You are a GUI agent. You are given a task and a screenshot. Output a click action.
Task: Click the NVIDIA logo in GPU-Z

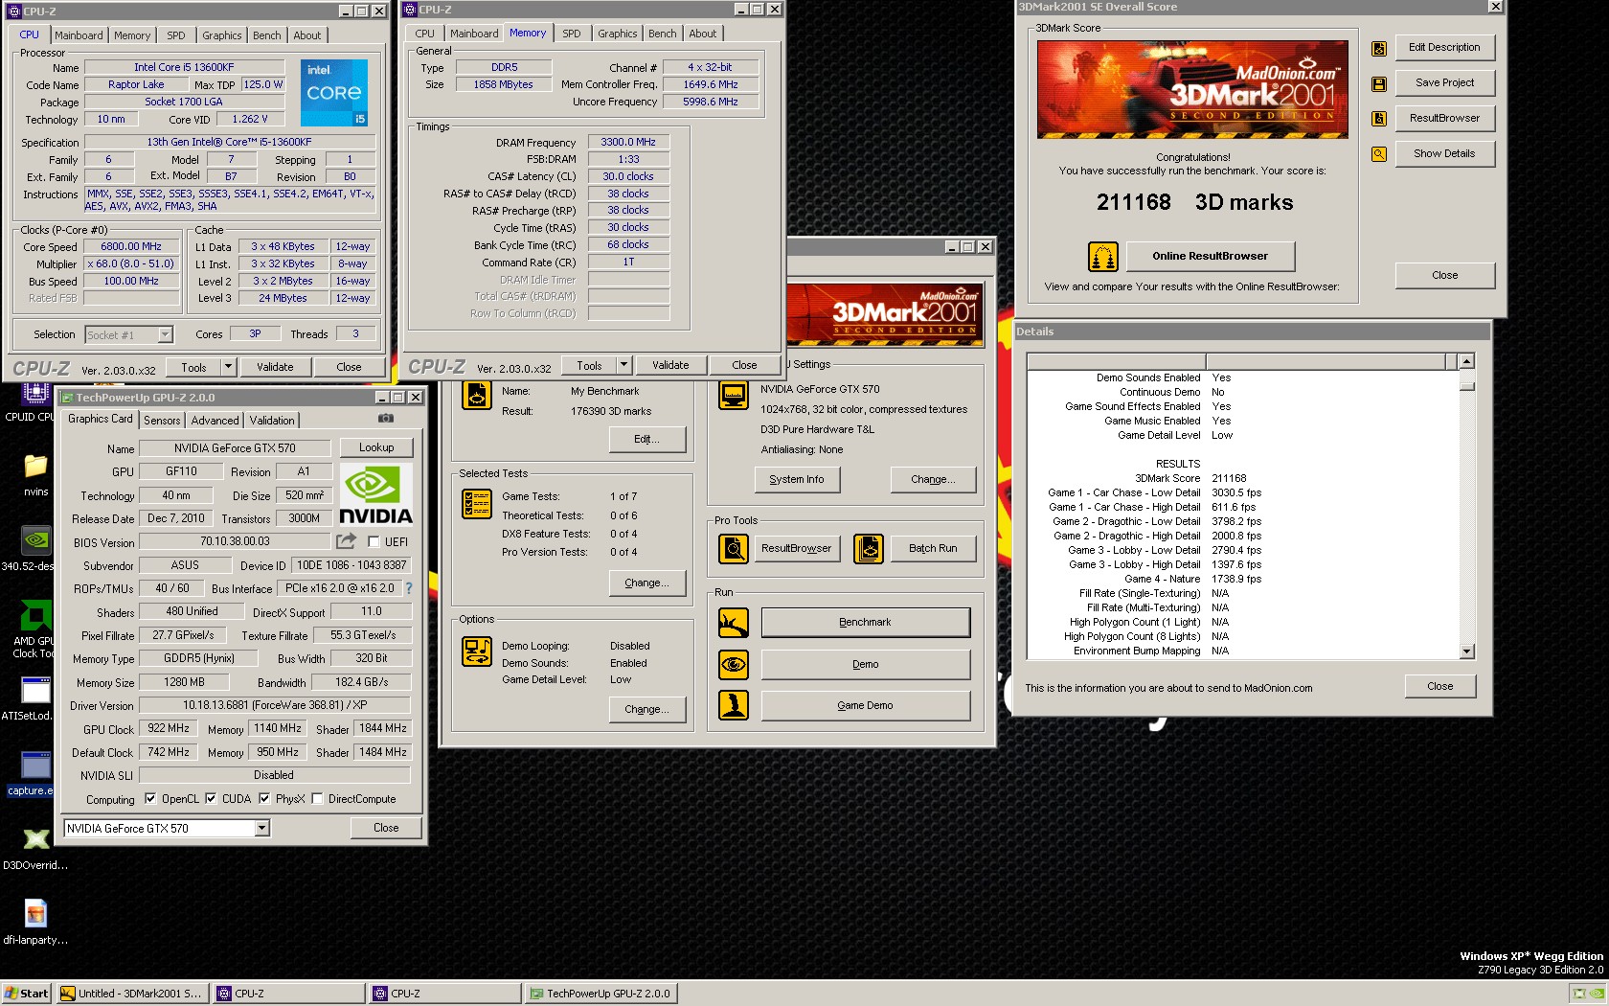tap(376, 494)
